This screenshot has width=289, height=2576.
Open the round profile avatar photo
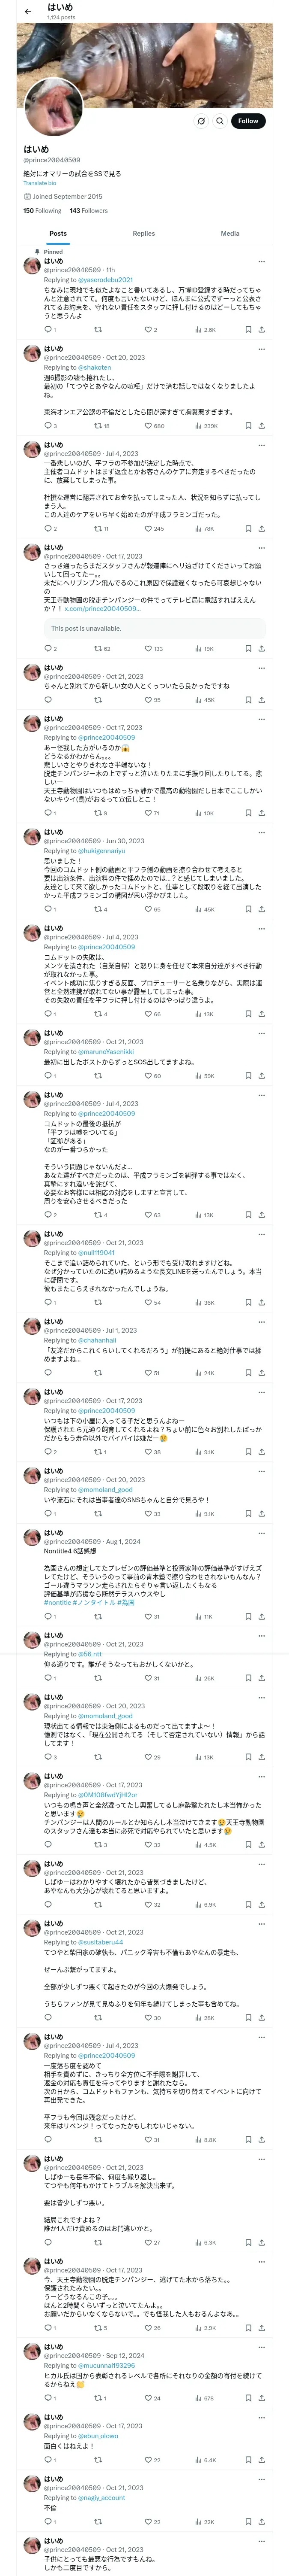53,106
